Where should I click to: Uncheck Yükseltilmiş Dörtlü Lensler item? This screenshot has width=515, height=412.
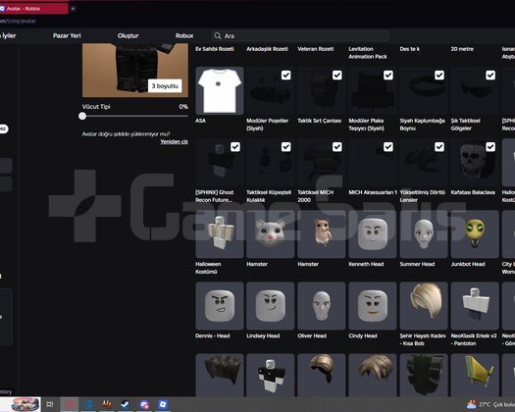click(439, 147)
